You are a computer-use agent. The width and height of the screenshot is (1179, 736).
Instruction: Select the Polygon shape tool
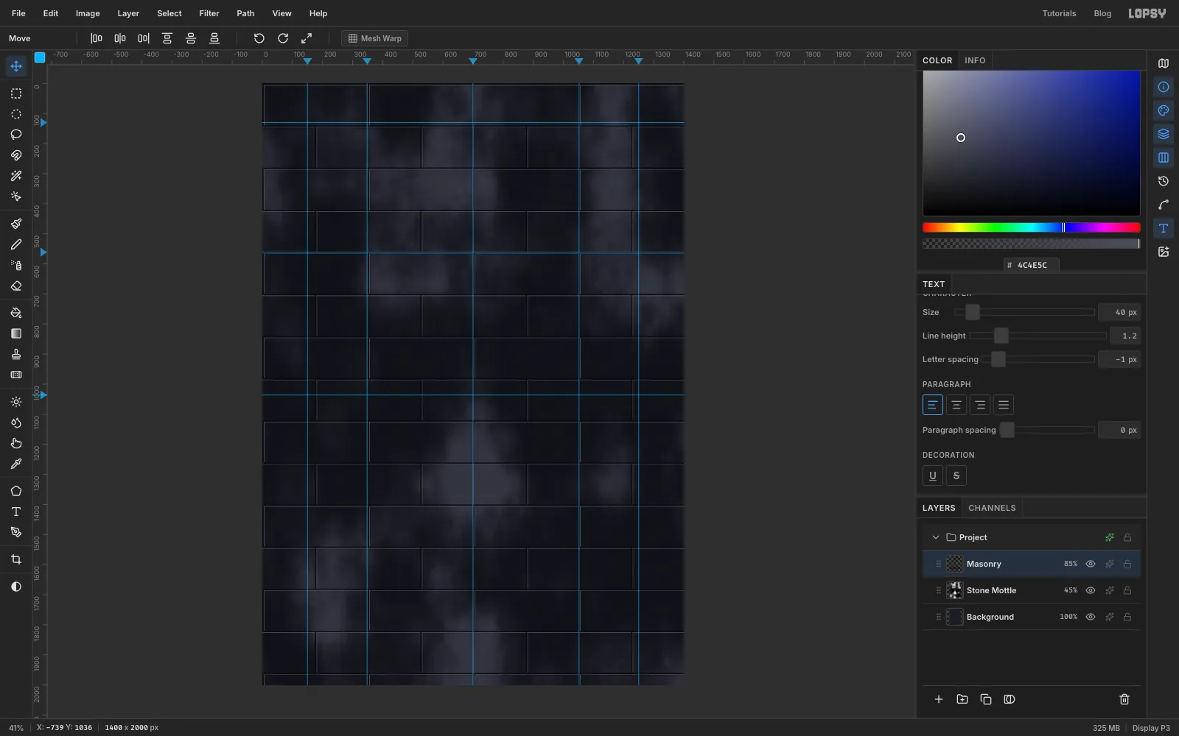[16, 491]
